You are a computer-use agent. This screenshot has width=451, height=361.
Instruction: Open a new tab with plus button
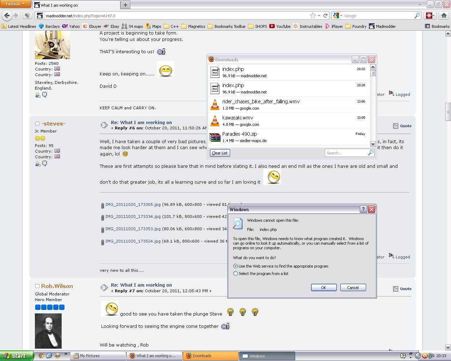[x=125, y=5]
